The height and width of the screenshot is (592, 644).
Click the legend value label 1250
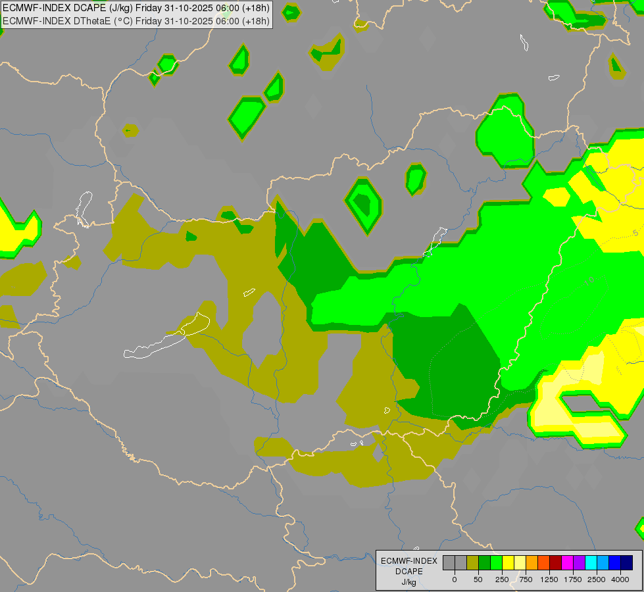pos(549,580)
